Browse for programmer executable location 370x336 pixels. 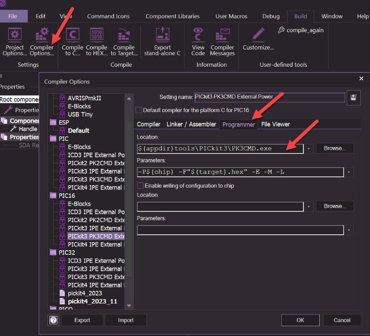coord(335,148)
